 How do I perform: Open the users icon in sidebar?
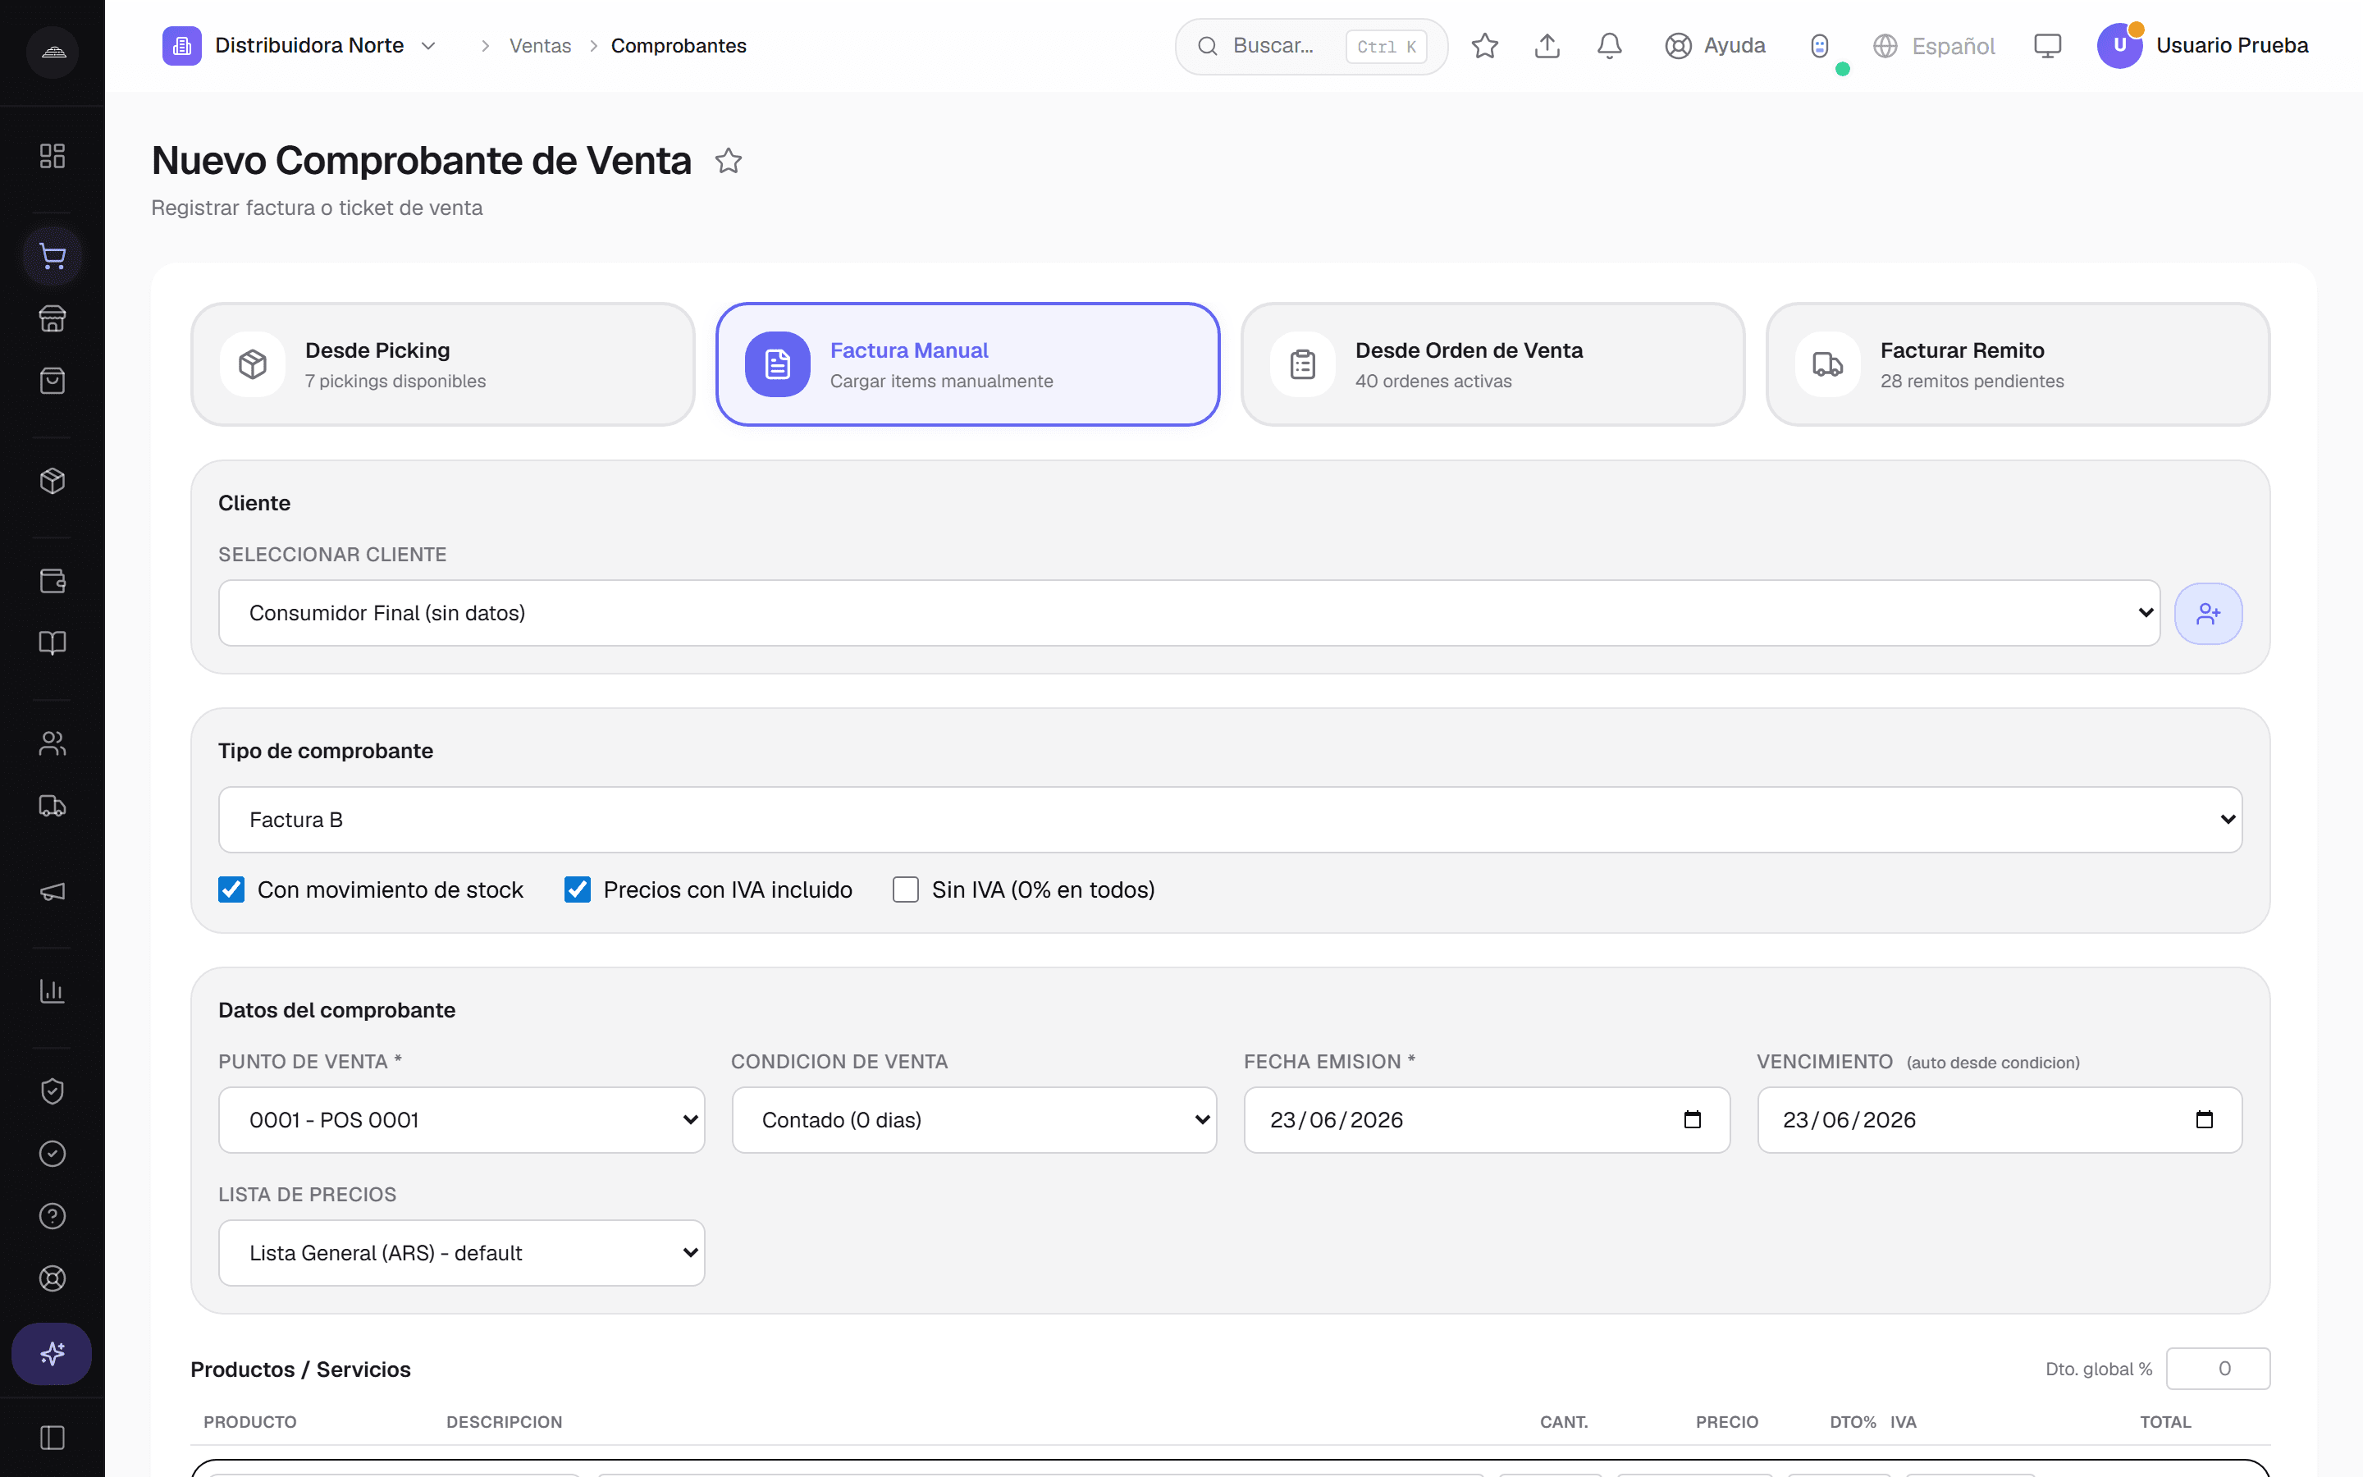52,743
